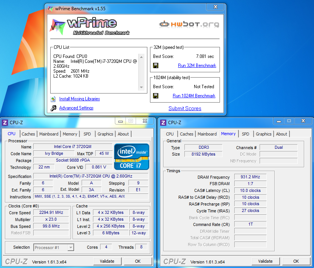Switch to Mainboard tab in left CPU-Z

(49, 134)
